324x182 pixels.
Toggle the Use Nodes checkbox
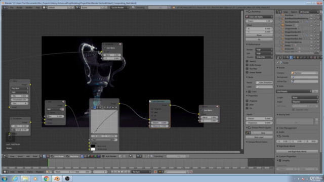[x=52, y=156]
